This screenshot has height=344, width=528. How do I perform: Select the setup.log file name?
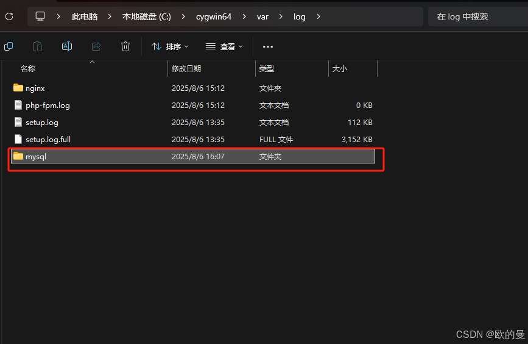tap(42, 123)
